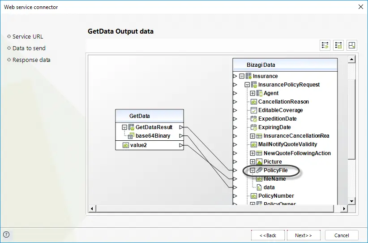This screenshot has height=243, width=368.
Task: Click the InsurancePolicyRequest entity icon
Action: [x=254, y=85]
